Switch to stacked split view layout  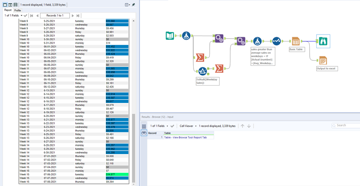click(x=15, y=4)
